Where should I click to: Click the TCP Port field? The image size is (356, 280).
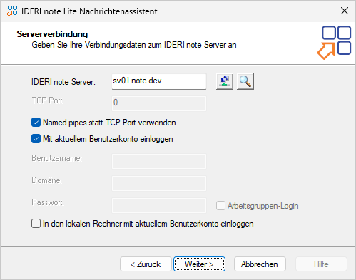(159, 103)
